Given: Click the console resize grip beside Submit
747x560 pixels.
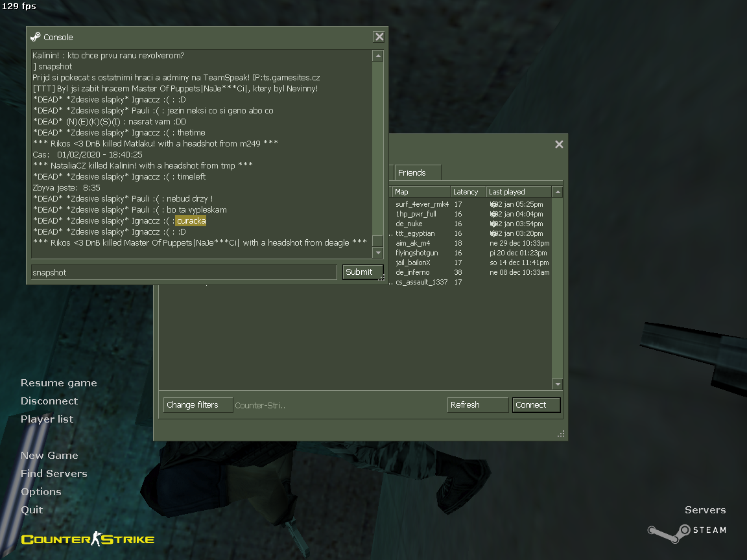Looking at the screenshot, I should 381,277.
